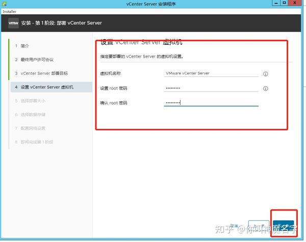Minimize the vCenter Server installer window
Viewport: 306px width, 242px height.
click(x=276, y=3)
